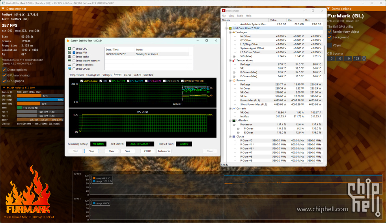This screenshot has height=223, width=386.
Task: Toggle FurMark VSync checkbox
Action: click(330, 45)
